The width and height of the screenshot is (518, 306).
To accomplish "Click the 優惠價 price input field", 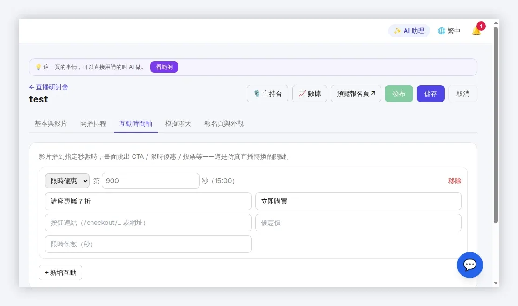I will pyautogui.click(x=358, y=223).
